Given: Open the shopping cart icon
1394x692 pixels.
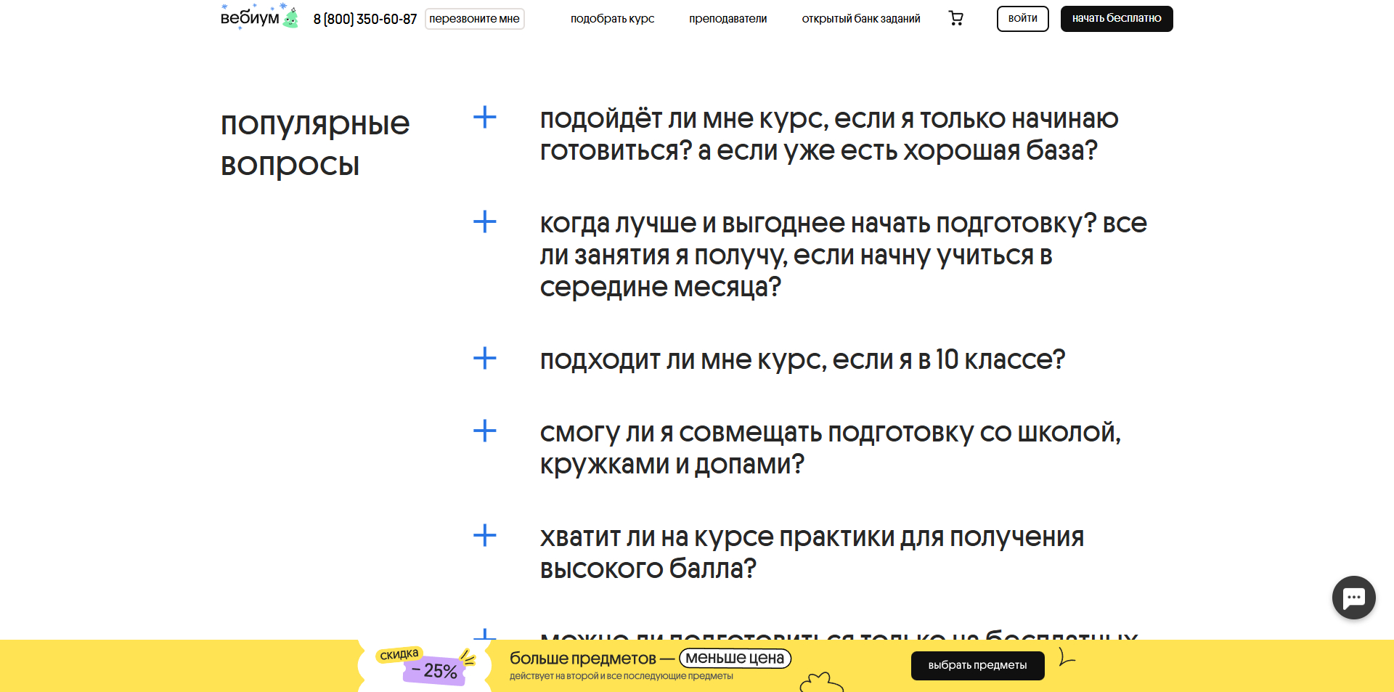Looking at the screenshot, I should point(956,18).
